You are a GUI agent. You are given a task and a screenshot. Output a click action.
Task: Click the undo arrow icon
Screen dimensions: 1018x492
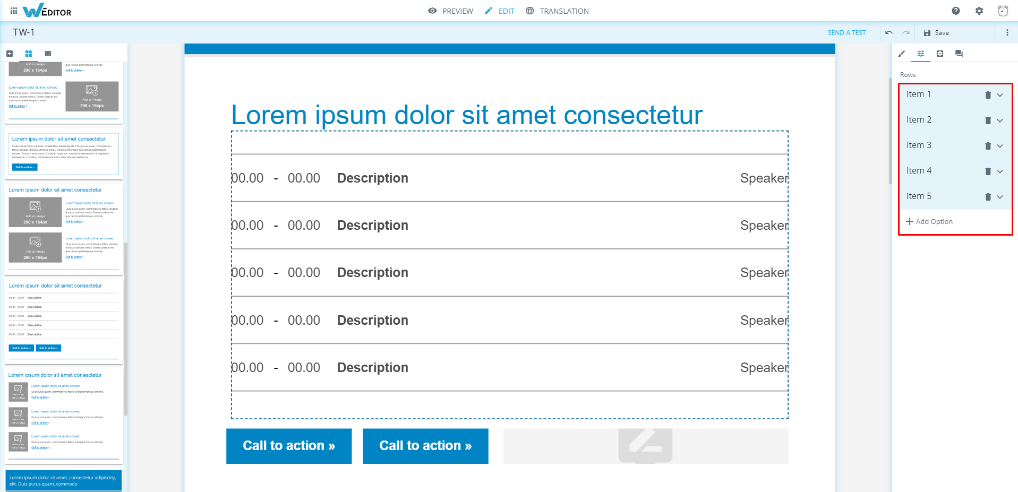(889, 33)
